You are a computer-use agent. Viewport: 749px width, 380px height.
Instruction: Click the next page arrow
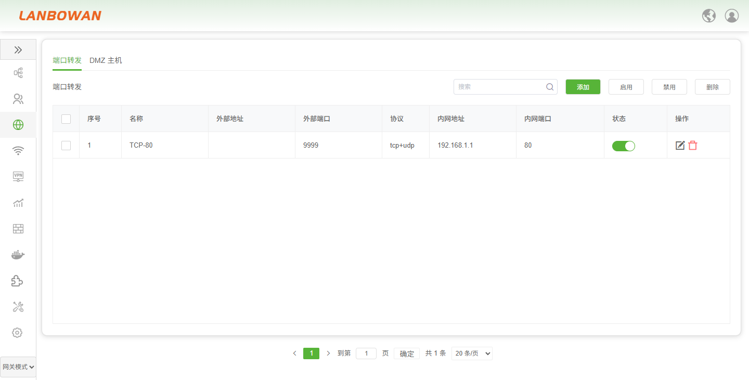pos(328,353)
